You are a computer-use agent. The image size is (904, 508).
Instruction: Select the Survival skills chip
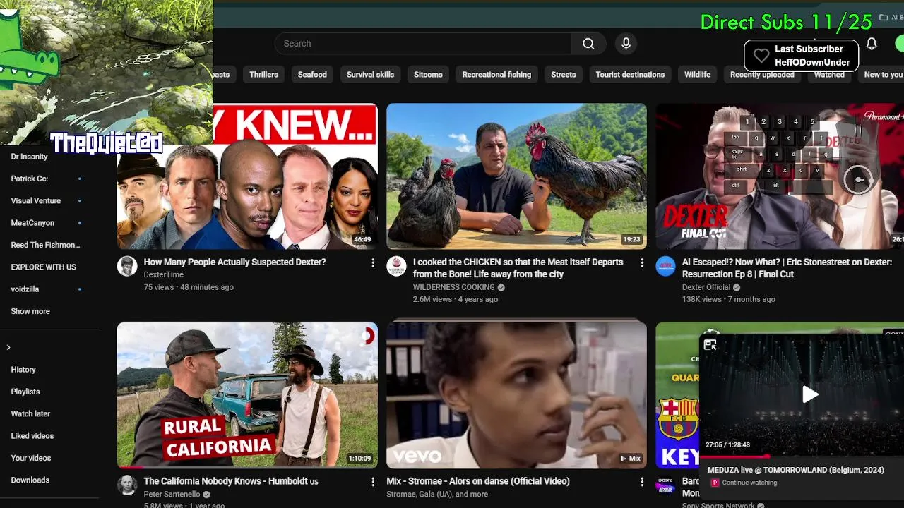point(370,75)
